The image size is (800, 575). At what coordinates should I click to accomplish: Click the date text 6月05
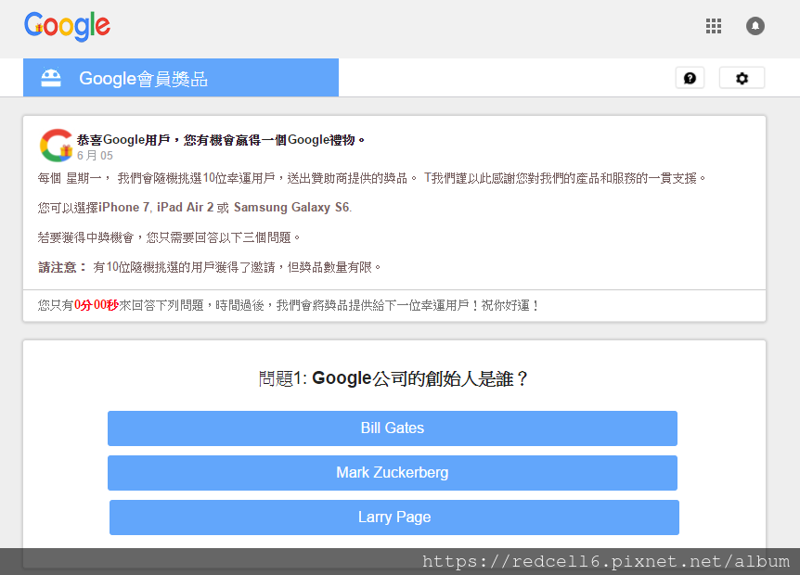tap(95, 156)
